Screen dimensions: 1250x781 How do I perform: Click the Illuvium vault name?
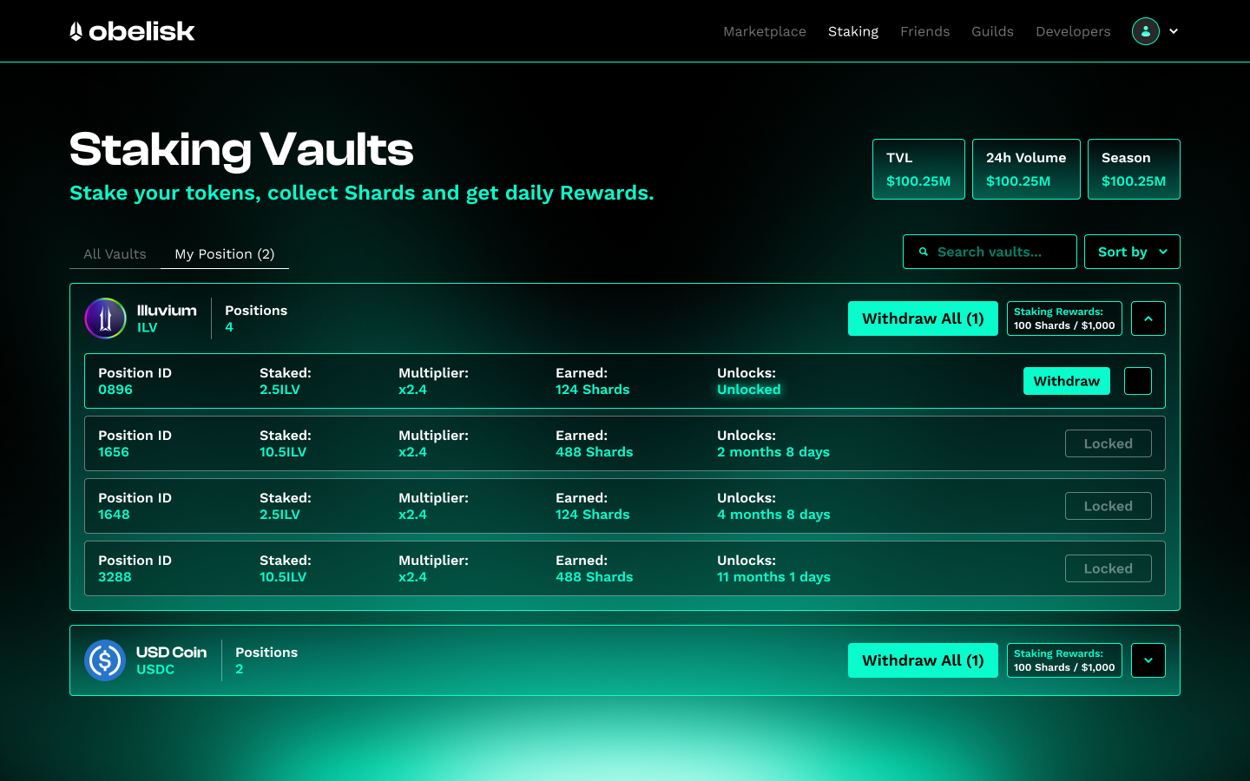(x=167, y=311)
